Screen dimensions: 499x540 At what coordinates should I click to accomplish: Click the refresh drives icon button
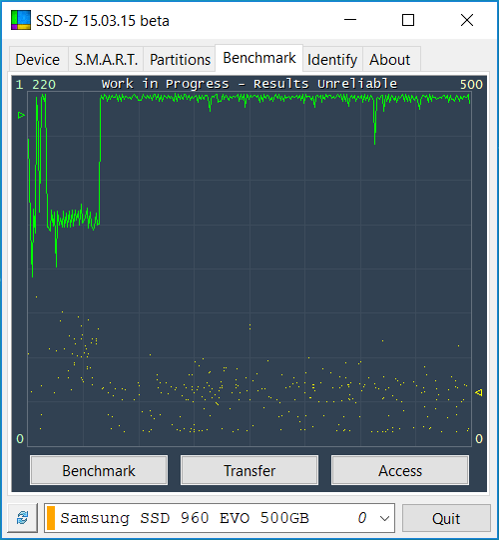click(23, 518)
